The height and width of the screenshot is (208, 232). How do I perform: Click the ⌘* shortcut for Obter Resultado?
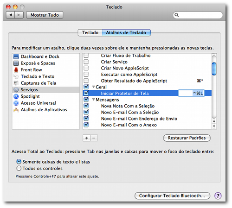pyautogui.click(x=200, y=81)
